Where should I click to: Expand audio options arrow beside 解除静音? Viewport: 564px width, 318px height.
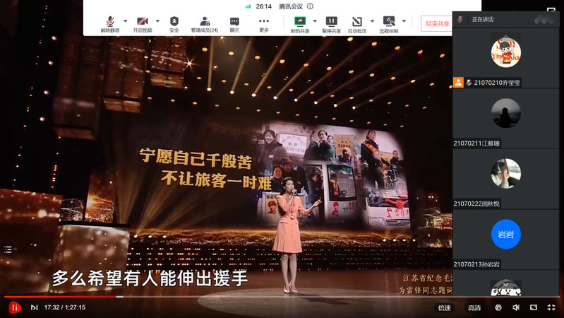(x=126, y=21)
